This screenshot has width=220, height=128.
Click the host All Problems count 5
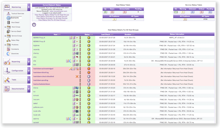point(114,19)
